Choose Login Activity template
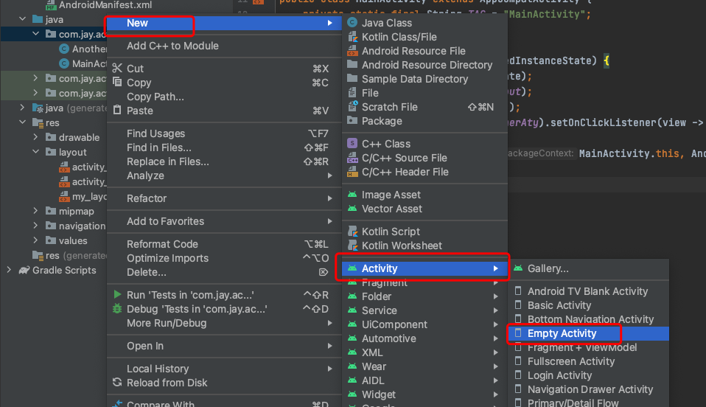The image size is (706, 407). [589, 375]
